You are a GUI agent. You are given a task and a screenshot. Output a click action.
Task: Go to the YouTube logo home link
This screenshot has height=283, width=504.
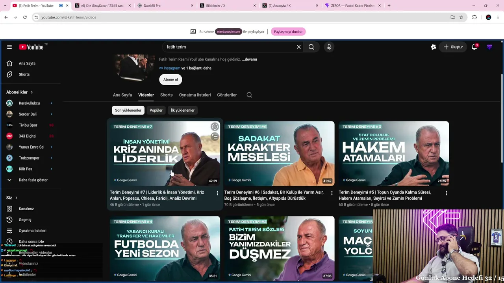click(x=31, y=47)
